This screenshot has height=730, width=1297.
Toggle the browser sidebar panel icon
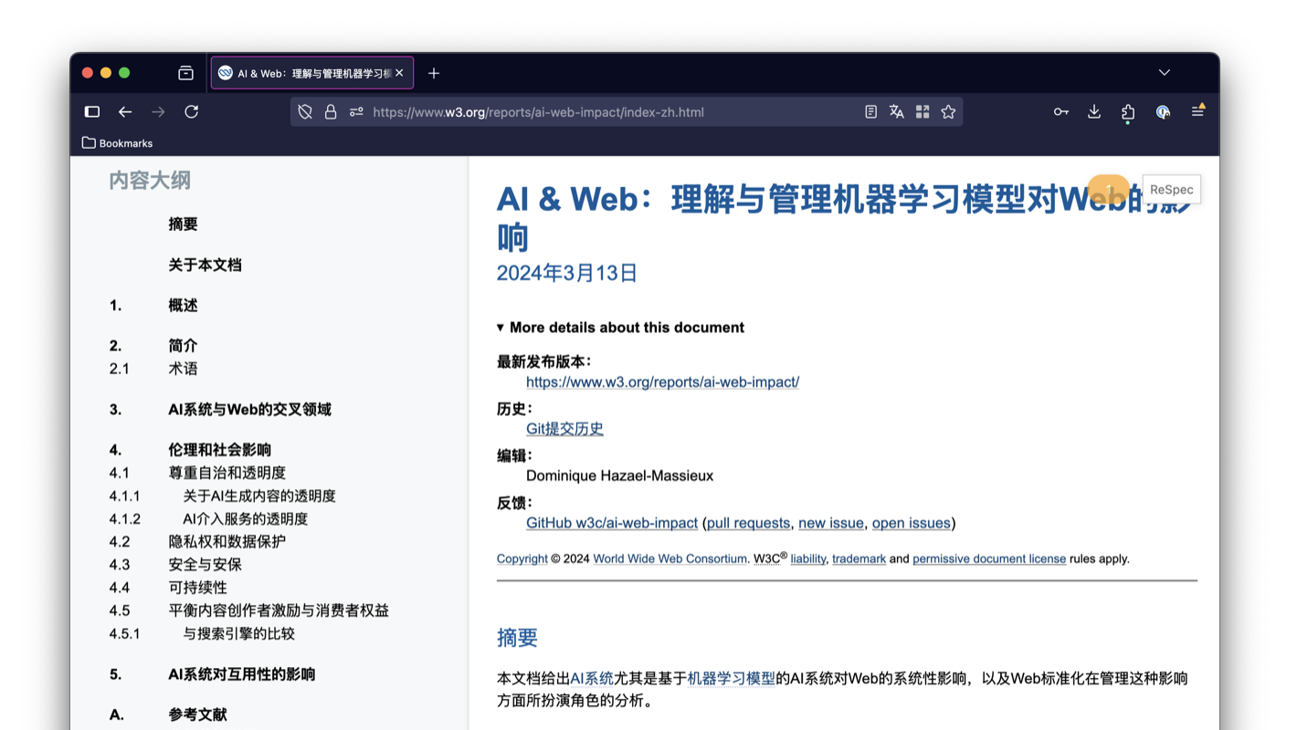[91, 111]
